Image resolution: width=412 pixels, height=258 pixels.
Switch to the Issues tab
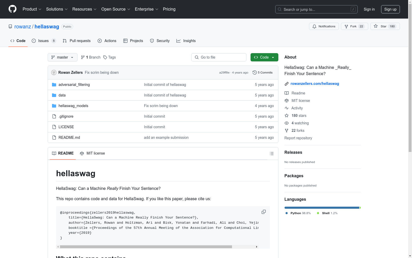(44, 41)
